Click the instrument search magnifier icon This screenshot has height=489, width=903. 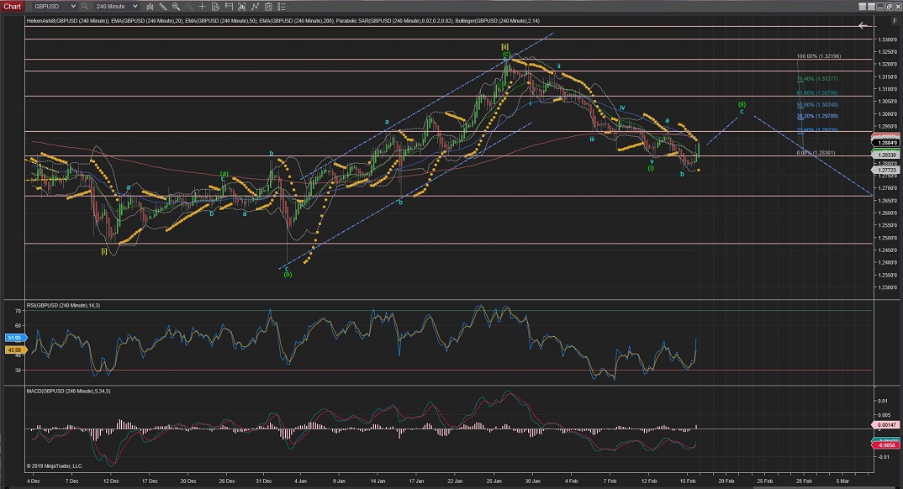click(85, 7)
